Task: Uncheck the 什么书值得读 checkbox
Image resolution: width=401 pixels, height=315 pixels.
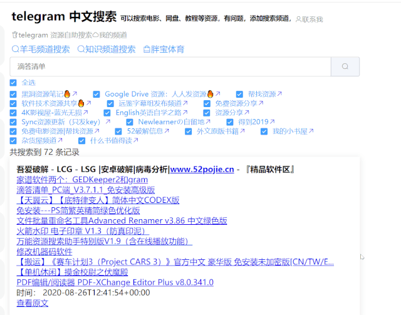Action: (x=81, y=141)
